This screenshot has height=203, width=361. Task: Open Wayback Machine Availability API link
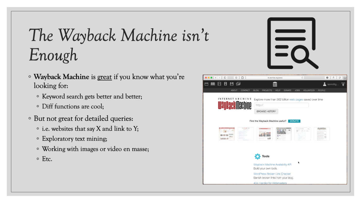pyautogui.click(x=272, y=164)
